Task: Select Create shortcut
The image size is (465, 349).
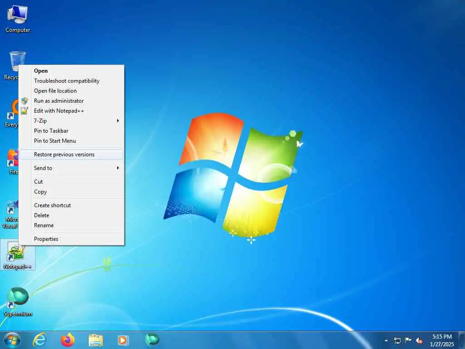Action: point(71,205)
